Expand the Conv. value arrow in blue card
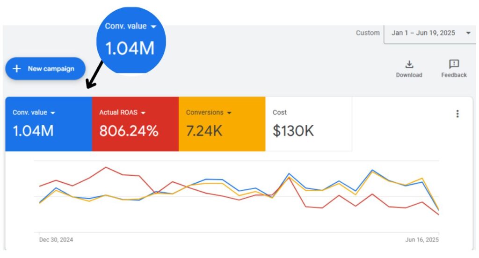Screen dimensions: 479x258 pyautogui.click(x=53, y=113)
